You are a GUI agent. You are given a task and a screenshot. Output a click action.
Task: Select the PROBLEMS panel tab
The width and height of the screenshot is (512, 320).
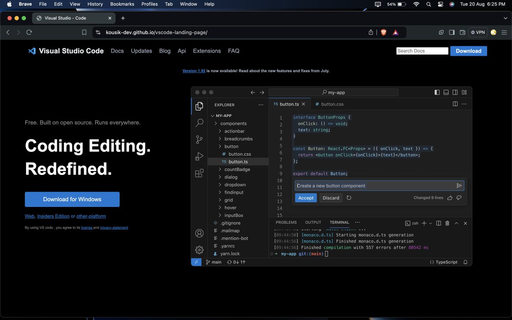(286, 222)
